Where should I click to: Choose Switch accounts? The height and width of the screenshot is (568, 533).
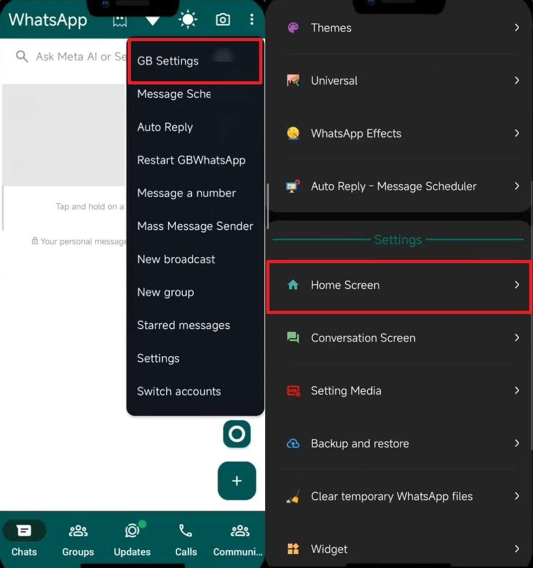coord(179,391)
